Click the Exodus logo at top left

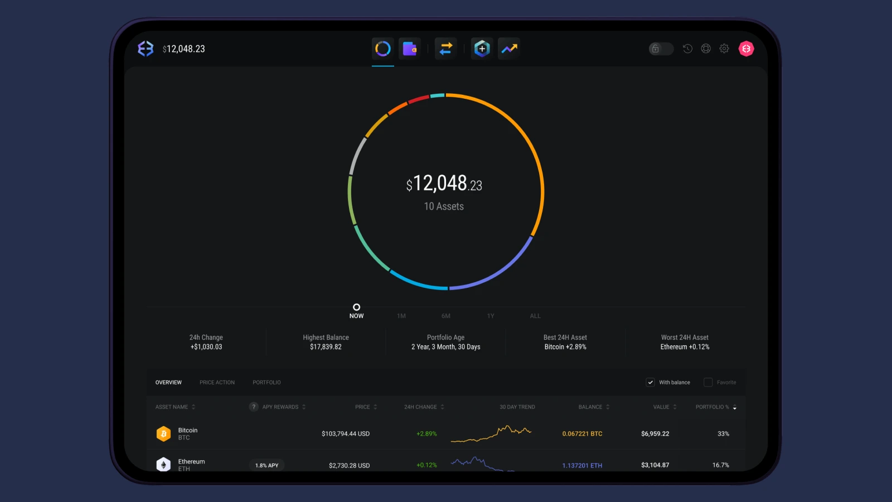pos(146,49)
